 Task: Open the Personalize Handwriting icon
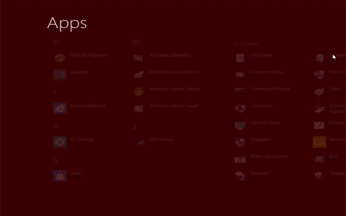click(320, 109)
